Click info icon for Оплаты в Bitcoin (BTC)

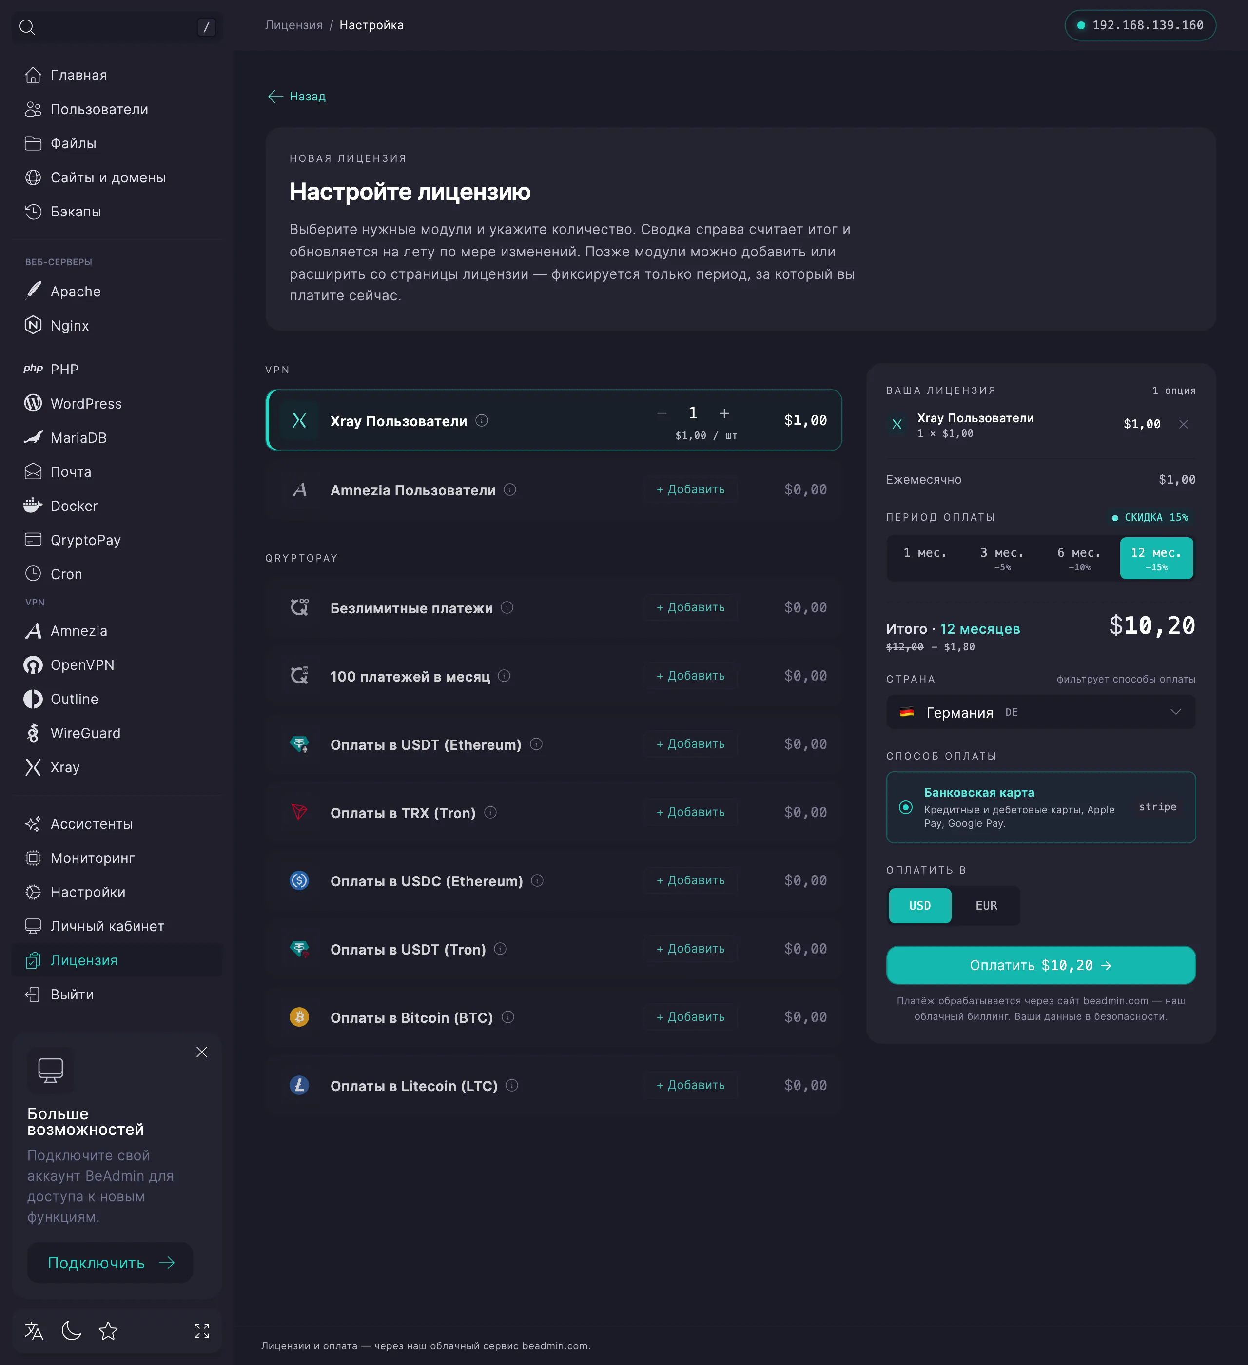coord(508,1017)
